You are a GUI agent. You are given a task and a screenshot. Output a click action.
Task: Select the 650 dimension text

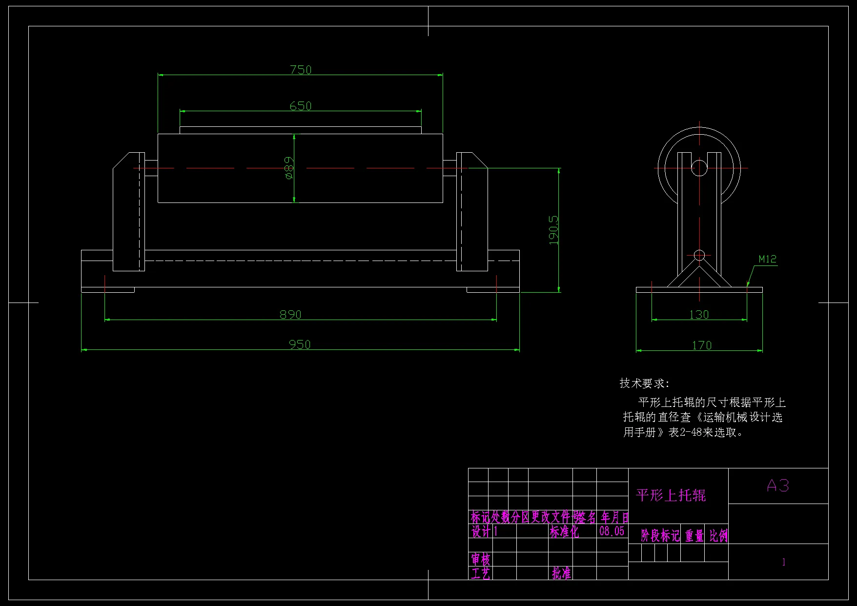point(301,106)
